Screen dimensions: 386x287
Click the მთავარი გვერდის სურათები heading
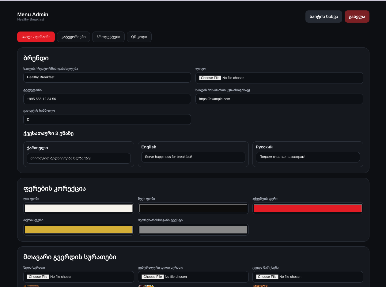(x=70, y=257)
